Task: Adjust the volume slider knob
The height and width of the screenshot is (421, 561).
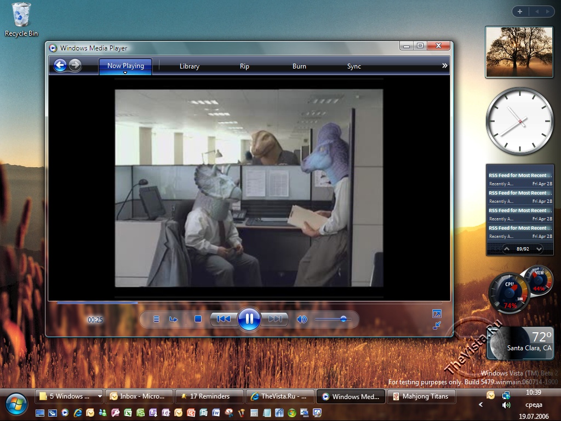Action: click(344, 319)
